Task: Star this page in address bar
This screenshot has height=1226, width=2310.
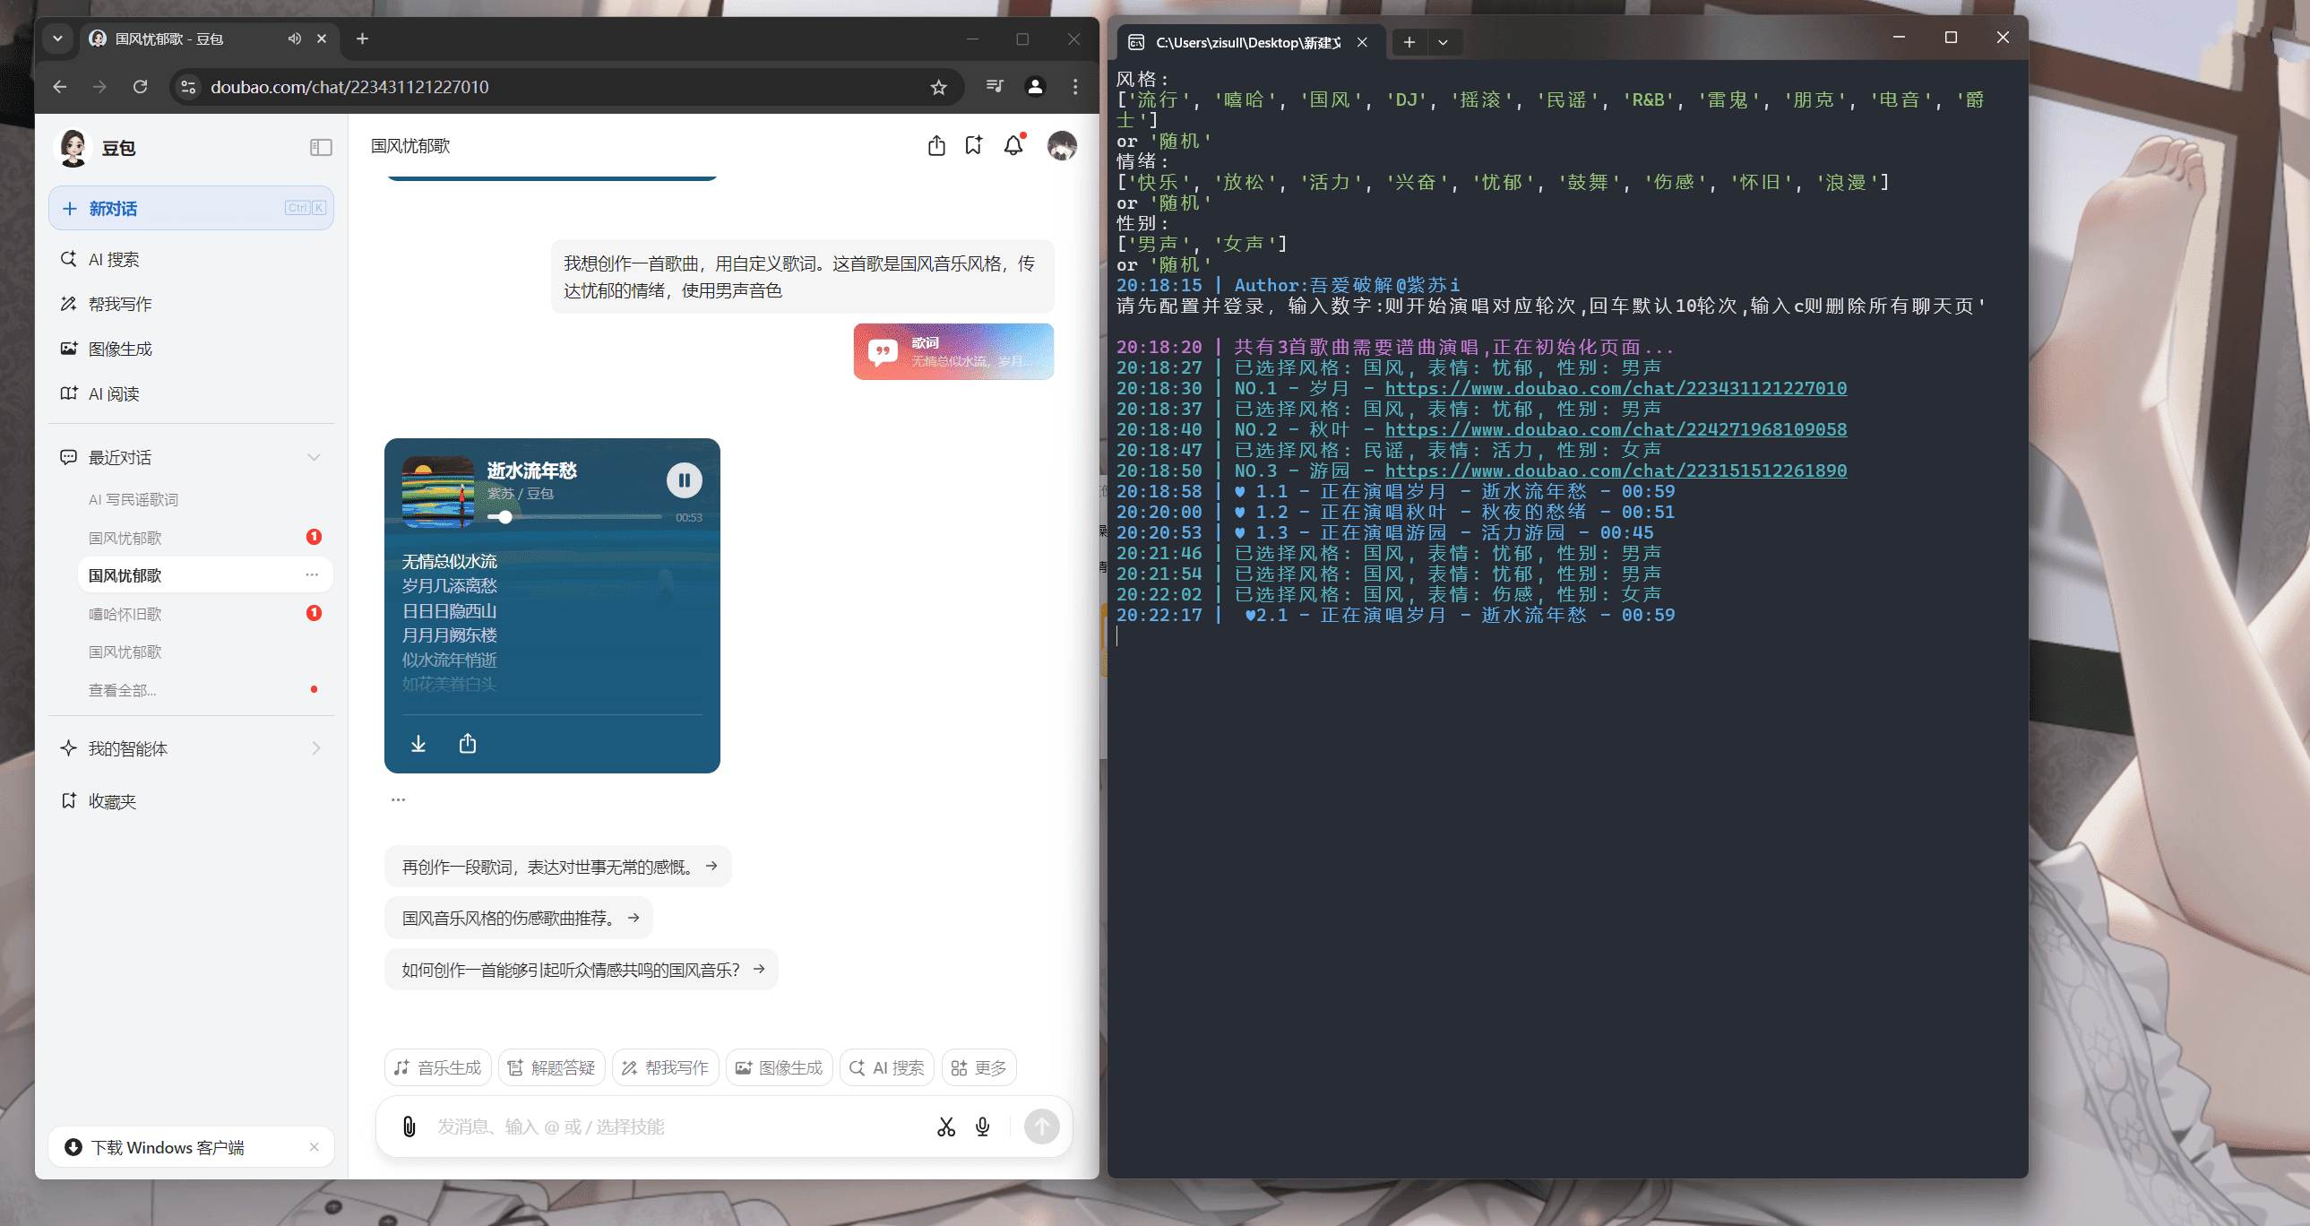Action: pyautogui.click(x=938, y=87)
